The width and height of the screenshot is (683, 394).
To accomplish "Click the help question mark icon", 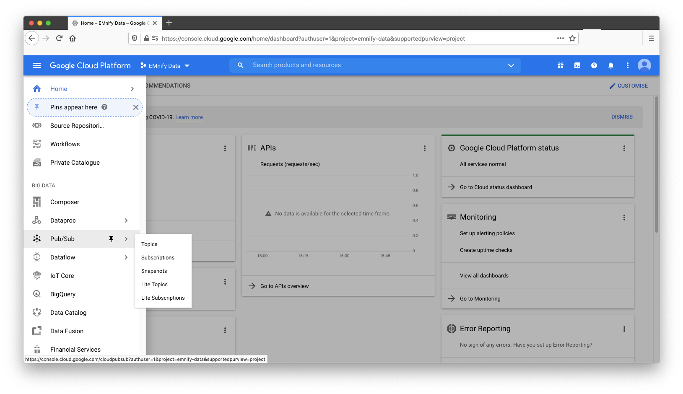I will (x=594, y=65).
